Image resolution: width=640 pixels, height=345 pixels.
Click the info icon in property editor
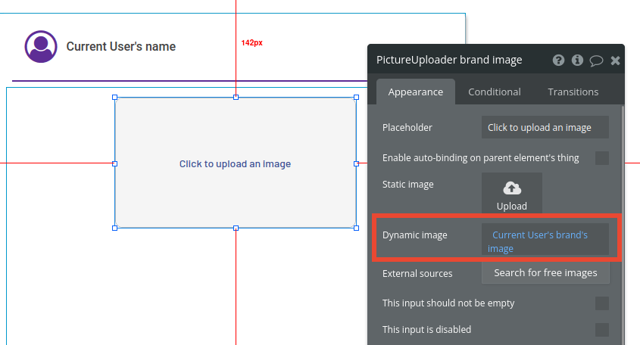click(x=577, y=61)
